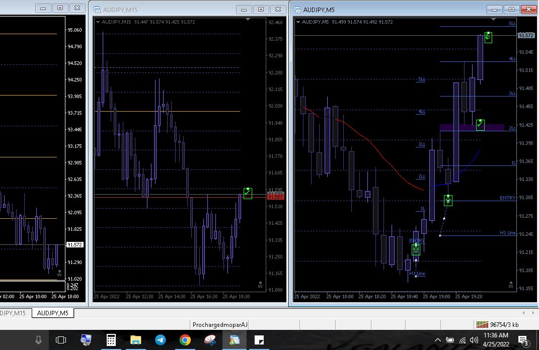Click current price label 91.572 on M5 axis
This screenshot has height=350, width=539.
526,35
